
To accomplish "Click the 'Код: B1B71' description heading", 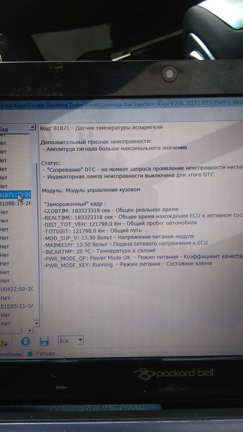I will (x=102, y=127).
